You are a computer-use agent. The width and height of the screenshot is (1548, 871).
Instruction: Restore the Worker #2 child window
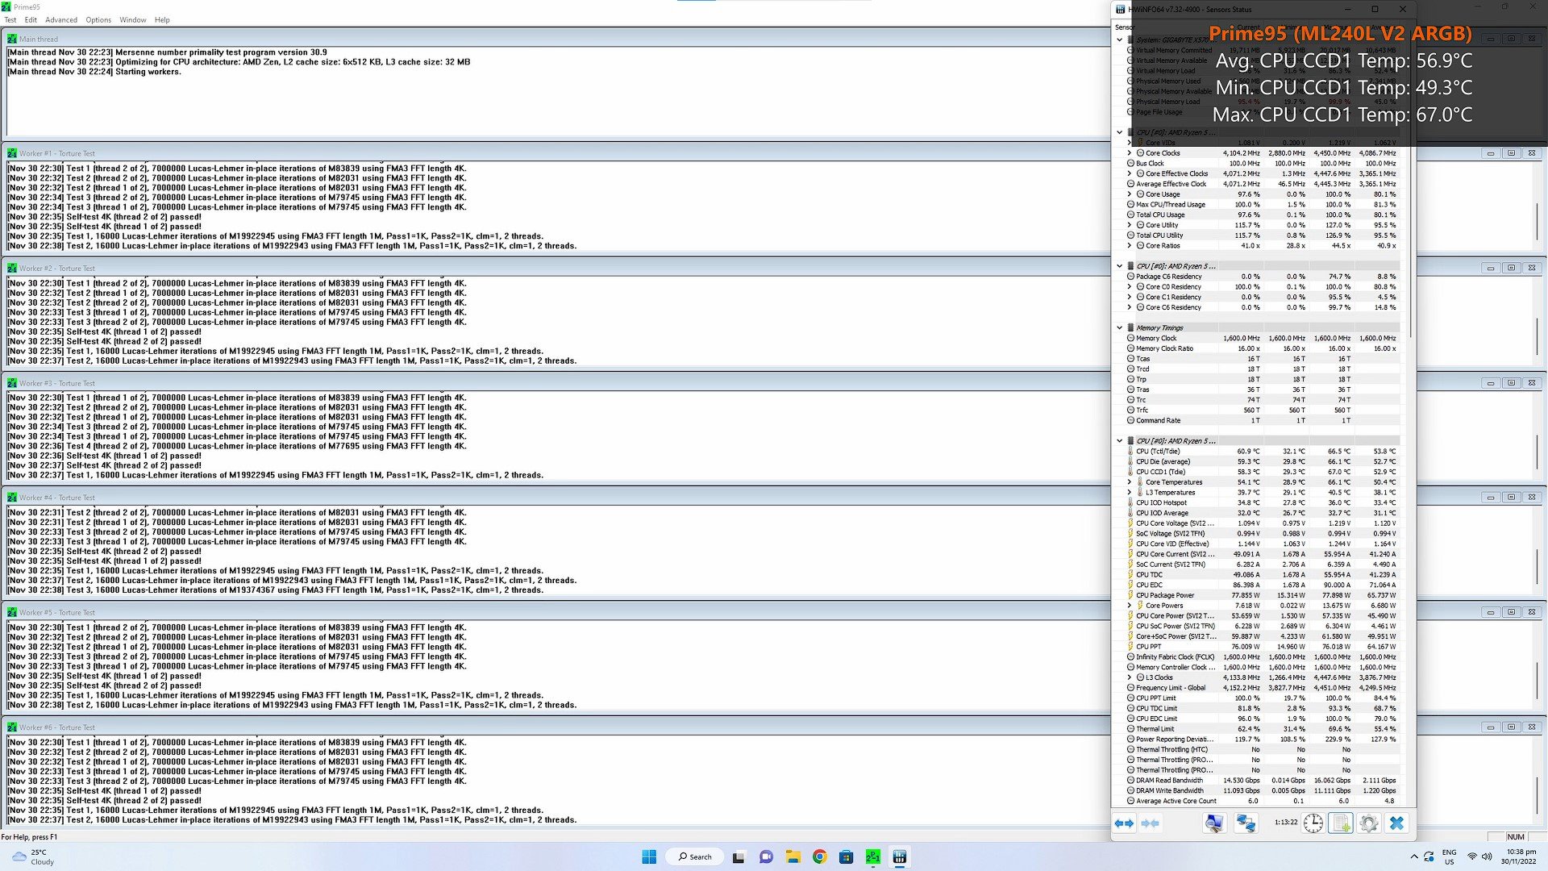(1511, 269)
